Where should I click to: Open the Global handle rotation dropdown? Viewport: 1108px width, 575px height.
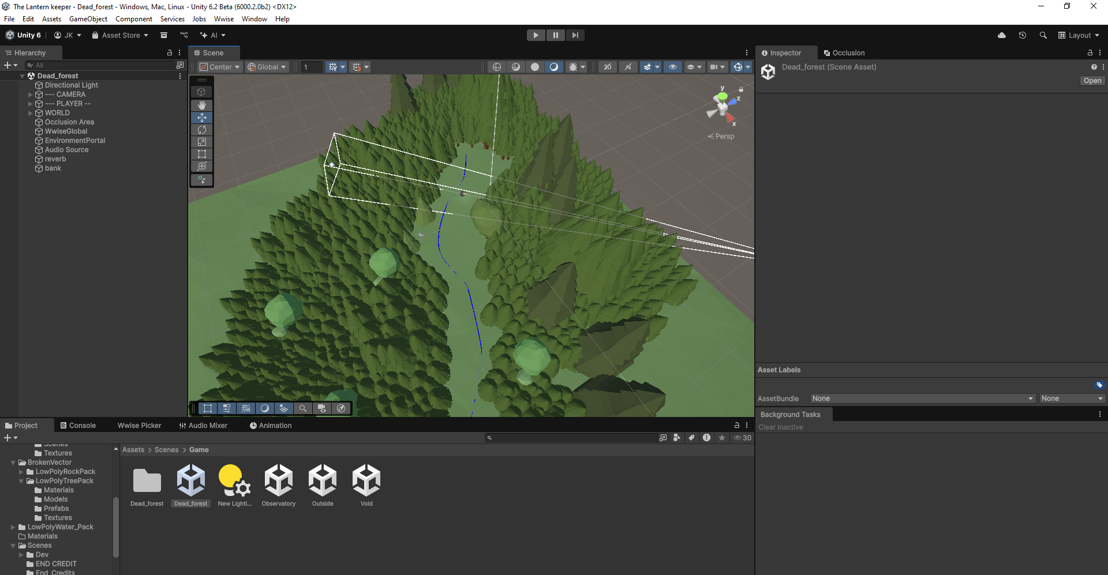pyautogui.click(x=267, y=67)
